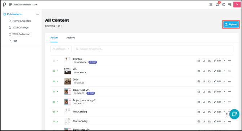242x131 pixels.
Task: Share the 2026 catalog
Action: click(x=209, y=81)
